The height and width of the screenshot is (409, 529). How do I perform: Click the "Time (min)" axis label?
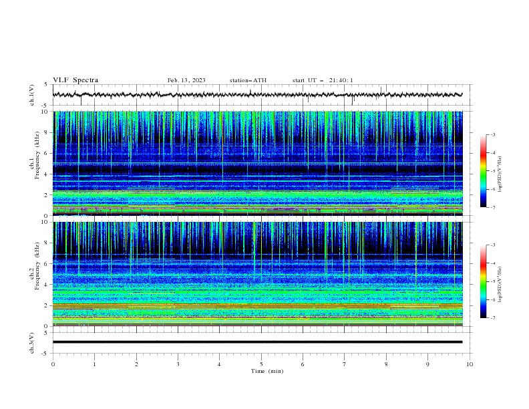pos(267,371)
